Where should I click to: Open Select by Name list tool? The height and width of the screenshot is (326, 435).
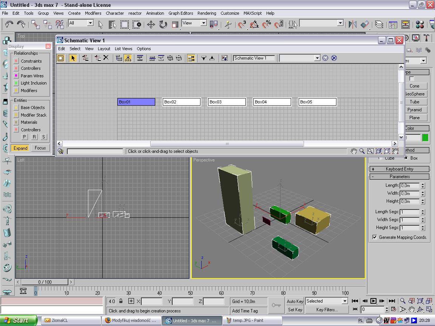[x=112, y=25]
